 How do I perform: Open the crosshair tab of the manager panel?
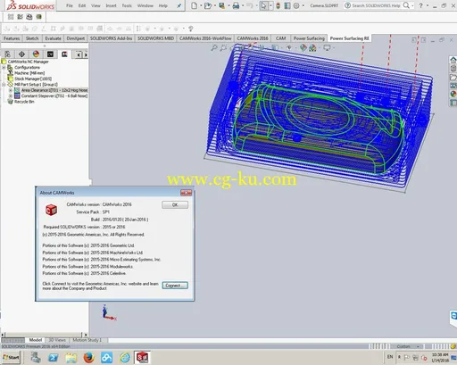pos(21,54)
